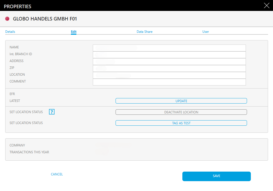Viewport: 273px width, 191px height.
Task: Click the CANCEL link
Action: click(57, 174)
